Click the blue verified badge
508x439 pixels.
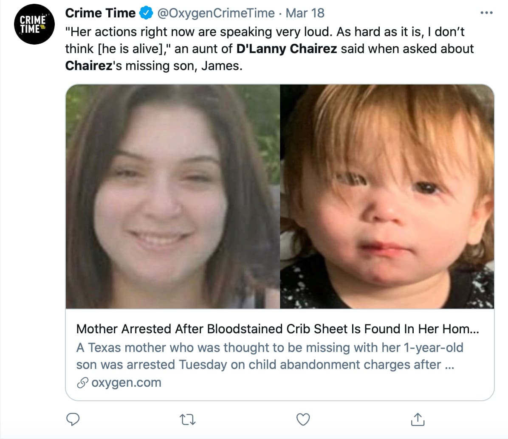tap(146, 13)
